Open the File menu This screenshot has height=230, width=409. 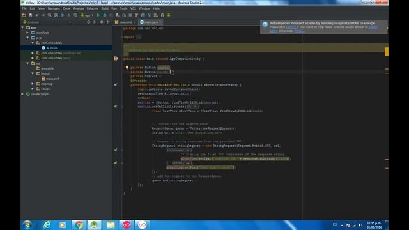pyautogui.click(x=24, y=8)
